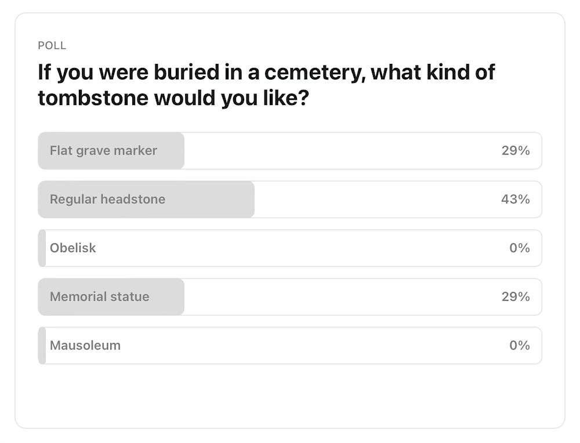
Task: Click the gray fill bar of Memorial statue
Action: pos(111,297)
